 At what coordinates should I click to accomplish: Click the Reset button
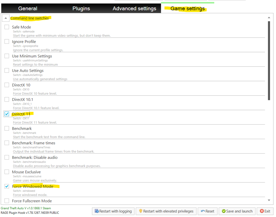208,211
